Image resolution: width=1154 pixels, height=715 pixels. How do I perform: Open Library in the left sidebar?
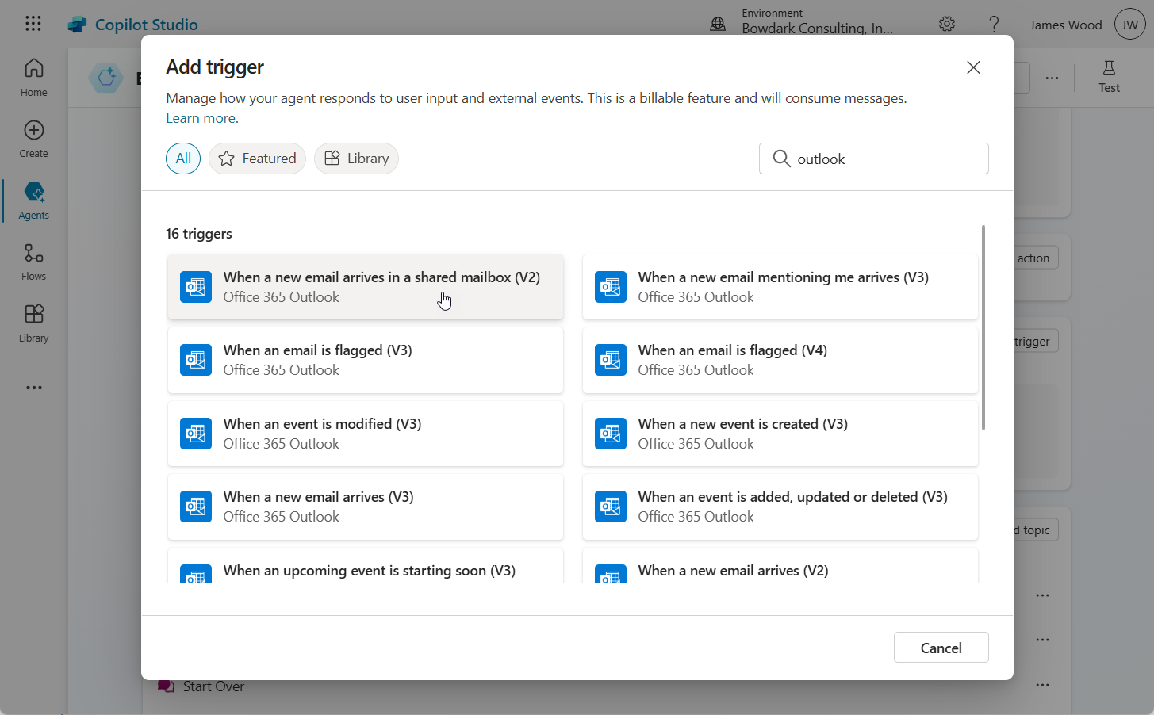33,323
